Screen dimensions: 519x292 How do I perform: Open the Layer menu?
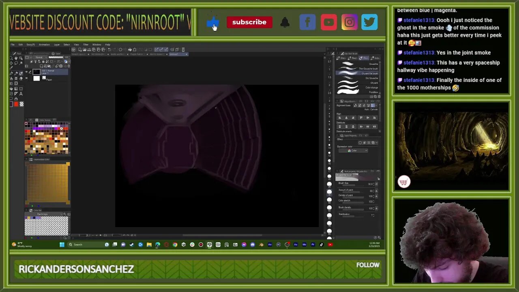point(57,45)
